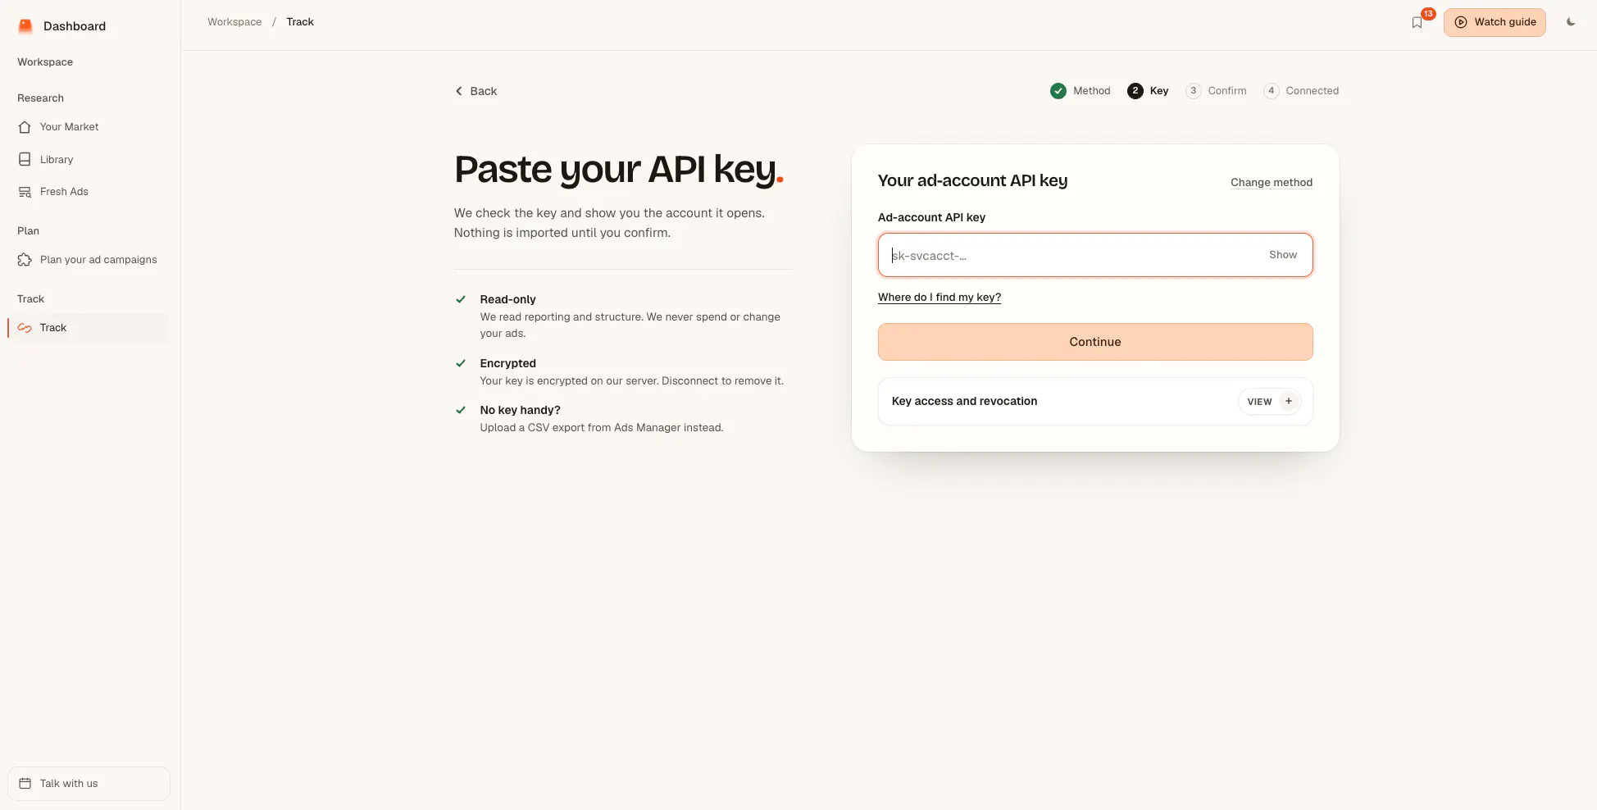Open Where do I find my key link
Screen dimensions: 1597x810
[x=940, y=298]
